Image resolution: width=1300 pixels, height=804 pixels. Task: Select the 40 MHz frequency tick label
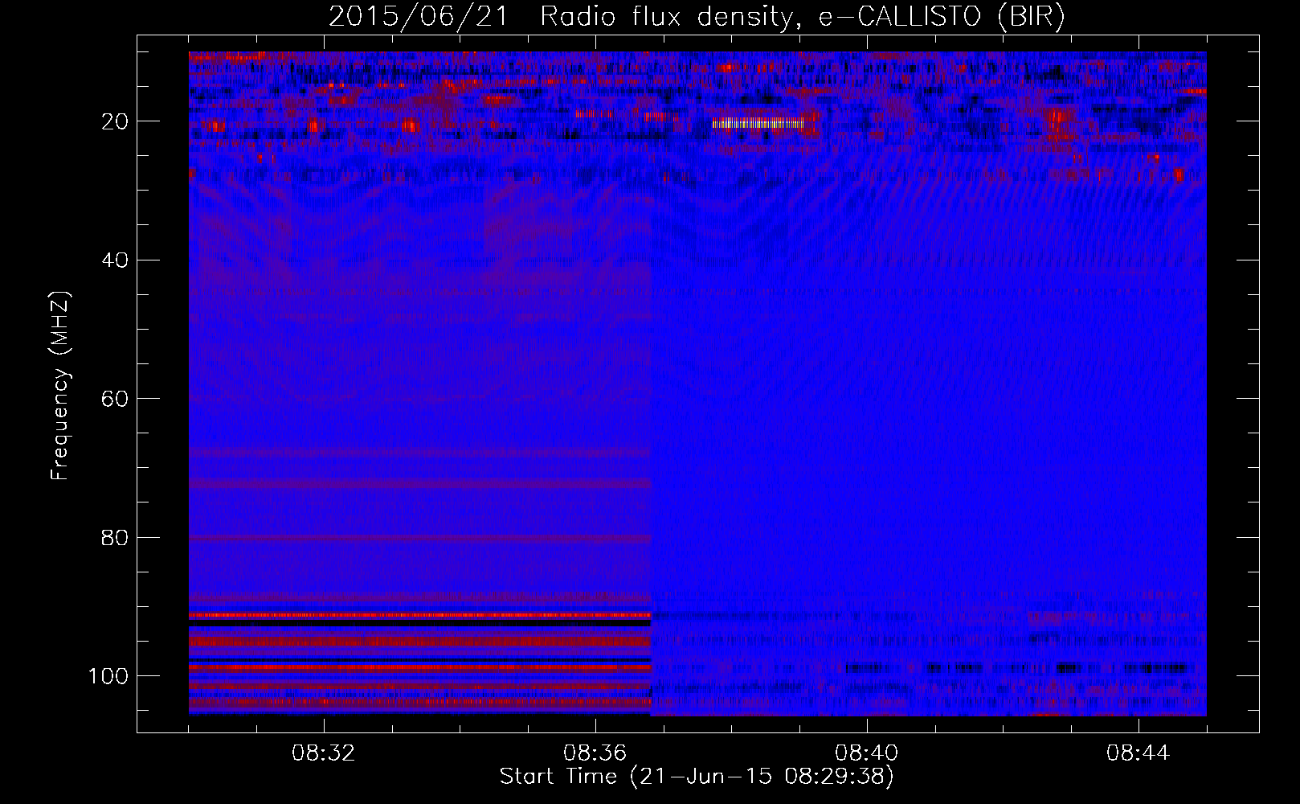click(116, 260)
